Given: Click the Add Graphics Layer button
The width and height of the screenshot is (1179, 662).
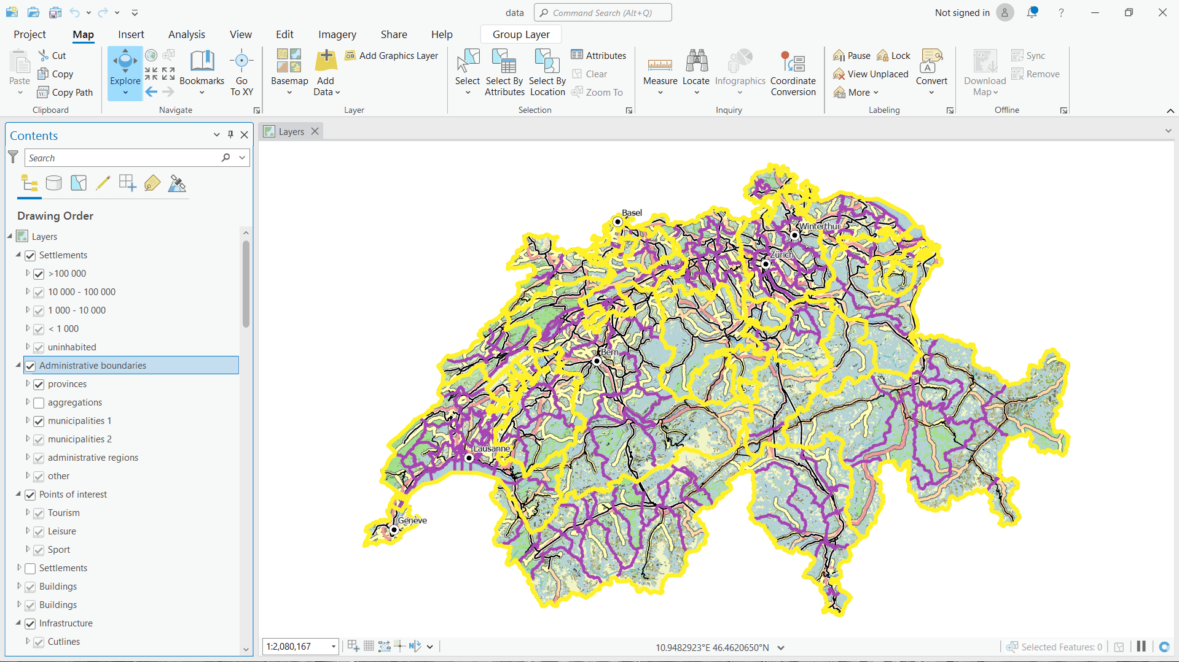Looking at the screenshot, I should tap(391, 55).
